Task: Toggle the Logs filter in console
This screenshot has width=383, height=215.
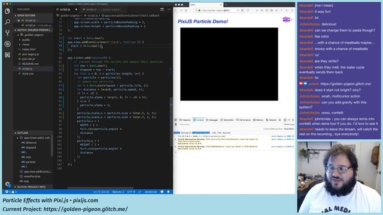Action: [194, 133]
